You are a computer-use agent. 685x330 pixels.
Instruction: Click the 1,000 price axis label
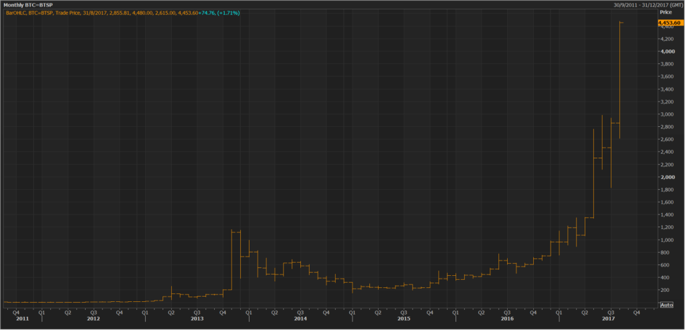pos(666,240)
